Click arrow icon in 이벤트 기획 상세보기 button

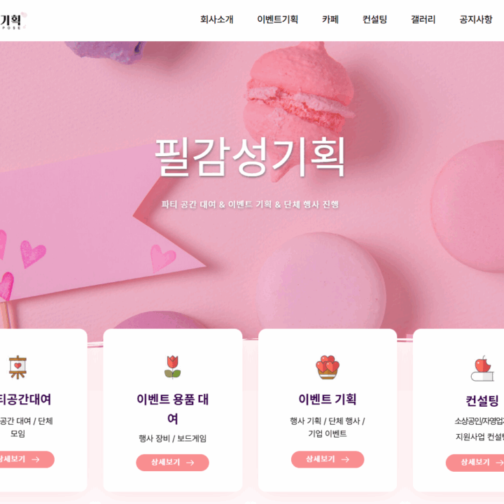tap(345, 459)
